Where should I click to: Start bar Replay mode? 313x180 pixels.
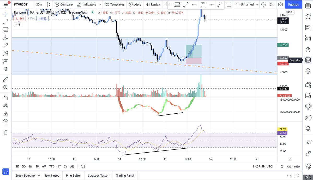(x=153, y=4)
